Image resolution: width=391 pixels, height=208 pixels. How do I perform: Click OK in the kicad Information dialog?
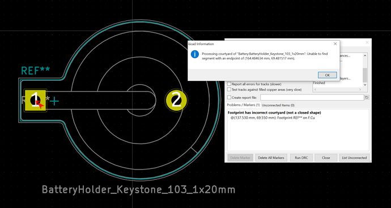(328, 75)
